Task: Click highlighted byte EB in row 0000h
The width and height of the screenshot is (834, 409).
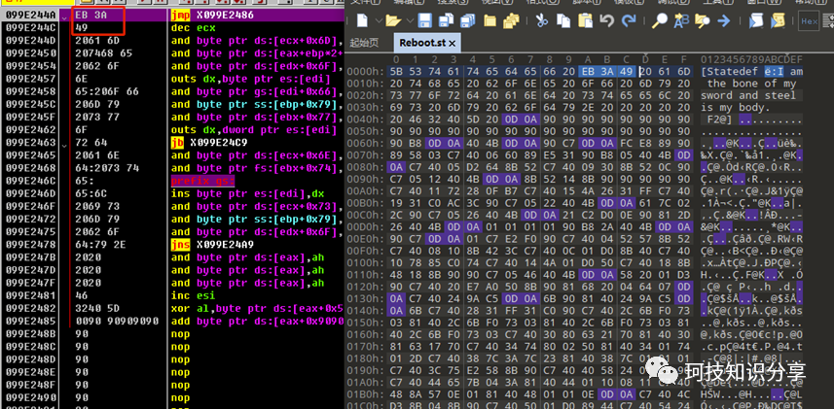Action: [587, 71]
